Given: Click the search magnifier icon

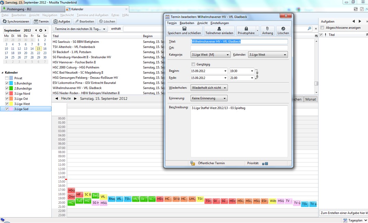Looking at the screenshot, I should click(309, 29).
